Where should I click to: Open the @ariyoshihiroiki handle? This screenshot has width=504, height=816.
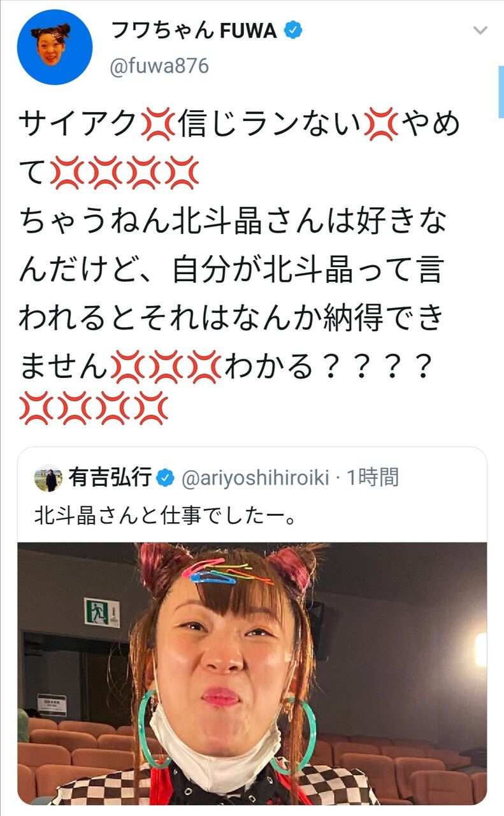coord(255,478)
